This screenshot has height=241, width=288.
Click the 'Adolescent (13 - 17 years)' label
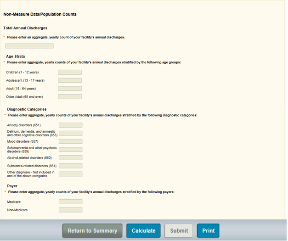pos(25,80)
